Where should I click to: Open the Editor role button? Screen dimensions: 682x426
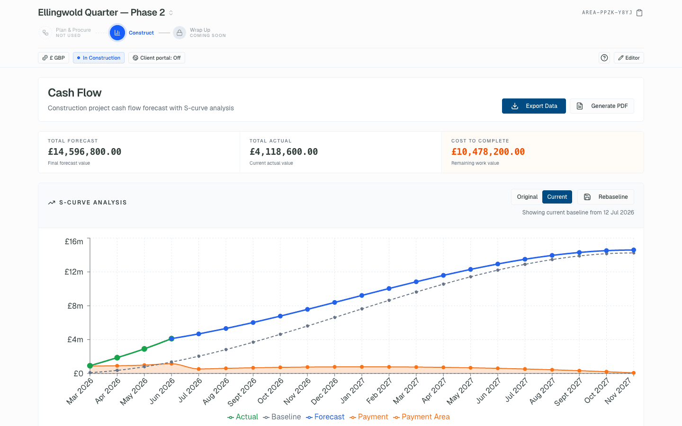629,58
